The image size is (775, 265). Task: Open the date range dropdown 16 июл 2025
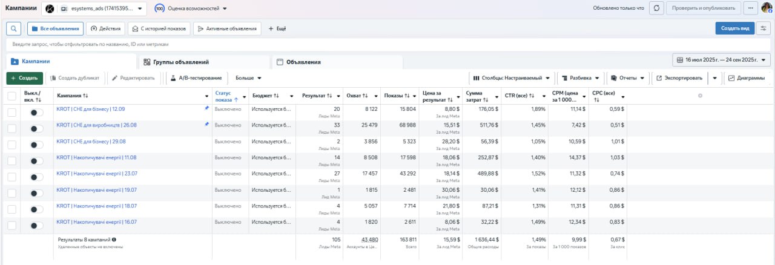point(721,60)
